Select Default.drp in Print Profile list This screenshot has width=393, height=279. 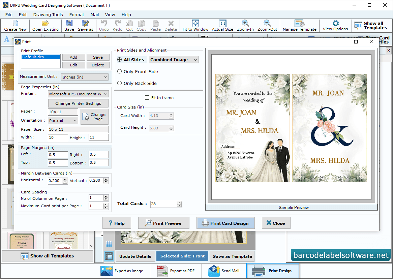[x=40, y=57]
